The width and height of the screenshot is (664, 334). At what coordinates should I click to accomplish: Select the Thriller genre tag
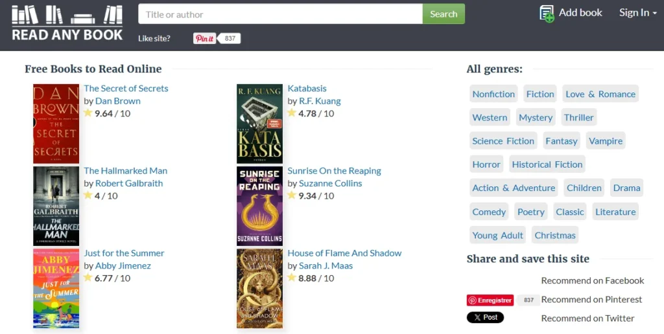(578, 118)
